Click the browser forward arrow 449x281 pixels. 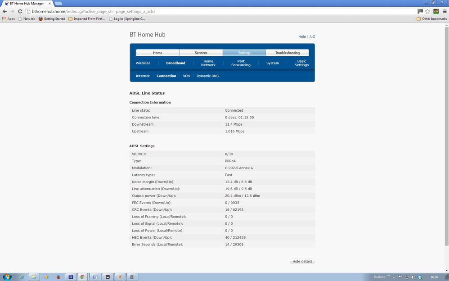12,11
